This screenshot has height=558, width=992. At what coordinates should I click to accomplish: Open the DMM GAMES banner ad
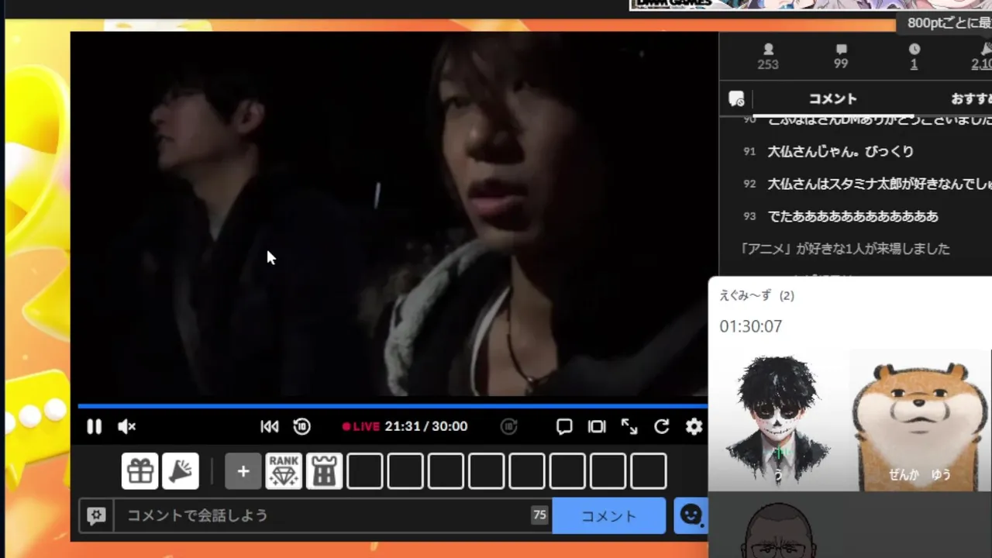[x=811, y=5]
